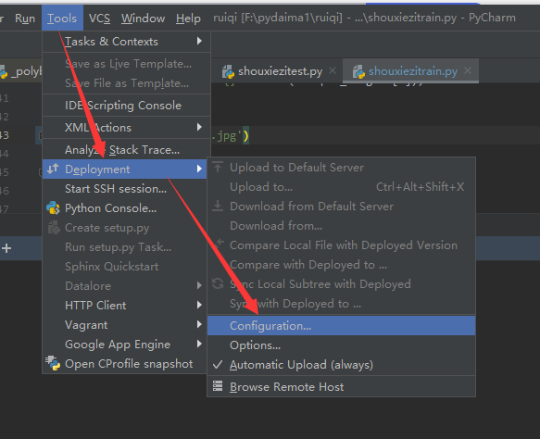Click Create setup.py icon
The image size is (540, 439).
[x=54, y=228]
